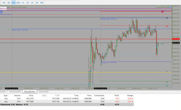181x110 pixels.
Task: Sort by S / L column header
Action: (x=41, y=96)
